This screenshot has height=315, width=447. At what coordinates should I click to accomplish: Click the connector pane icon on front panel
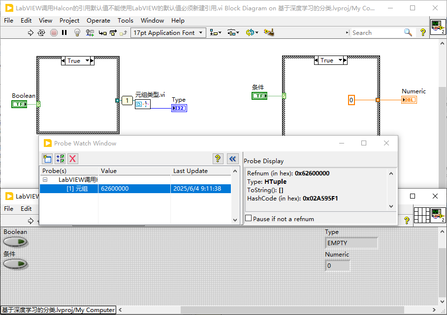coord(421,215)
